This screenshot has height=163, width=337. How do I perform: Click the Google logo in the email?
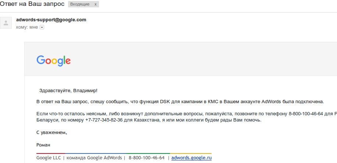coord(53,61)
